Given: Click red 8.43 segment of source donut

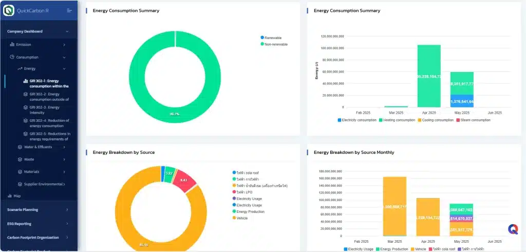Looking at the screenshot, I should pos(184,181).
